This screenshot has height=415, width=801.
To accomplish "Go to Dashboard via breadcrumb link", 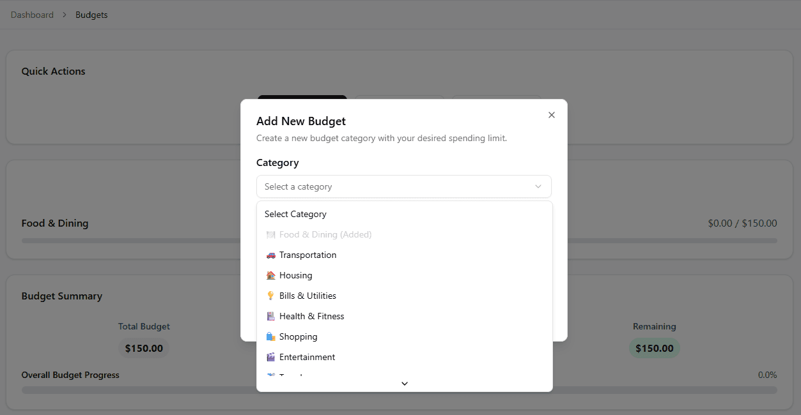I will (32, 15).
